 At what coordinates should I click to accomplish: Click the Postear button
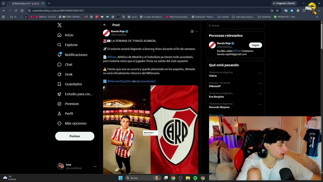point(75,136)
